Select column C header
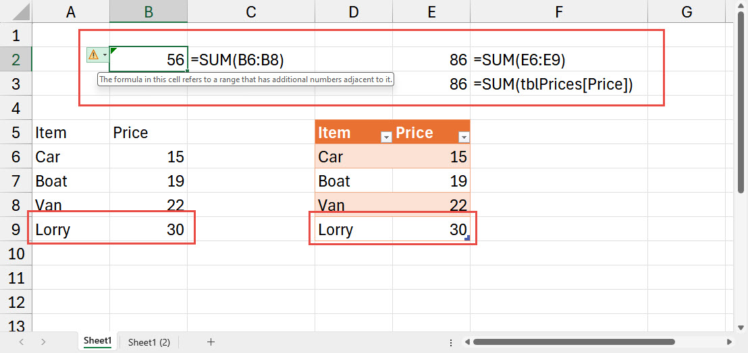The image size is (748, 353). [x=251, y=11]
